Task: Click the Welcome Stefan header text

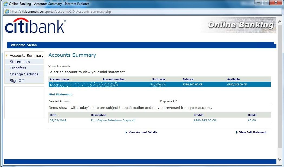Action: [24, 45]
